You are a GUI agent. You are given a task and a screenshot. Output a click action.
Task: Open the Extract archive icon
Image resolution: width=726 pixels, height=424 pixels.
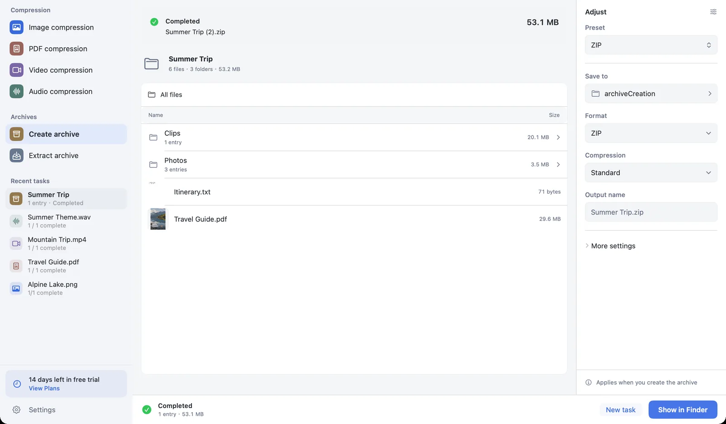(x=16, y=155)
